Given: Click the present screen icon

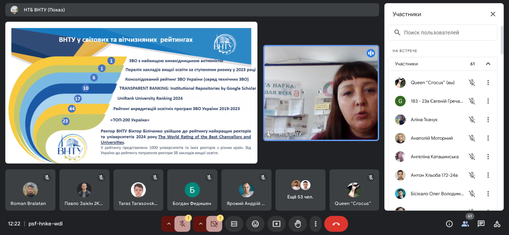Looking at the screenshot, I should click(276, 224).
